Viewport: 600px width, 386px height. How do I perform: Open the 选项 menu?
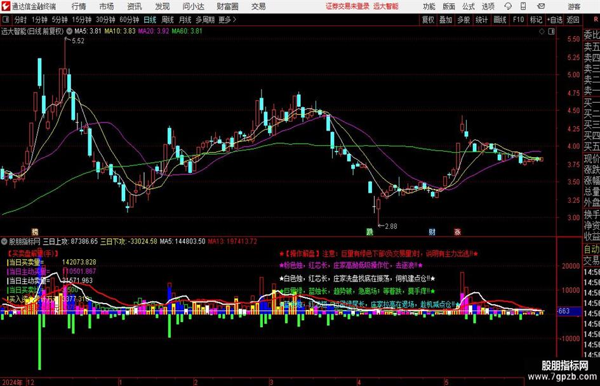[488, 6]
